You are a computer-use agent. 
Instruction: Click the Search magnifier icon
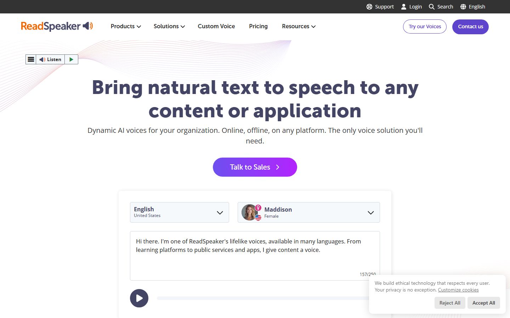[431, 7]
